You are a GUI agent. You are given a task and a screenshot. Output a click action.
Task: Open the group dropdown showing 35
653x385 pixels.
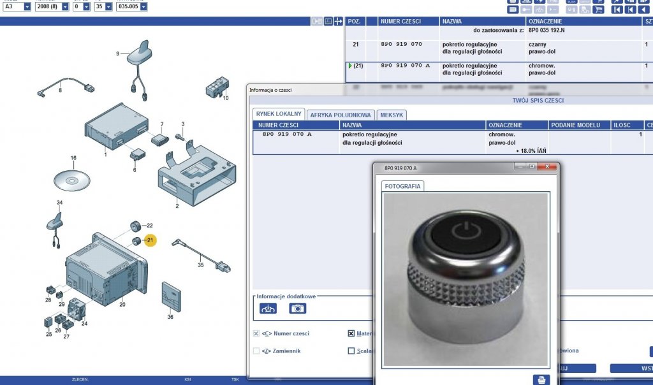[x=108, y=6]
